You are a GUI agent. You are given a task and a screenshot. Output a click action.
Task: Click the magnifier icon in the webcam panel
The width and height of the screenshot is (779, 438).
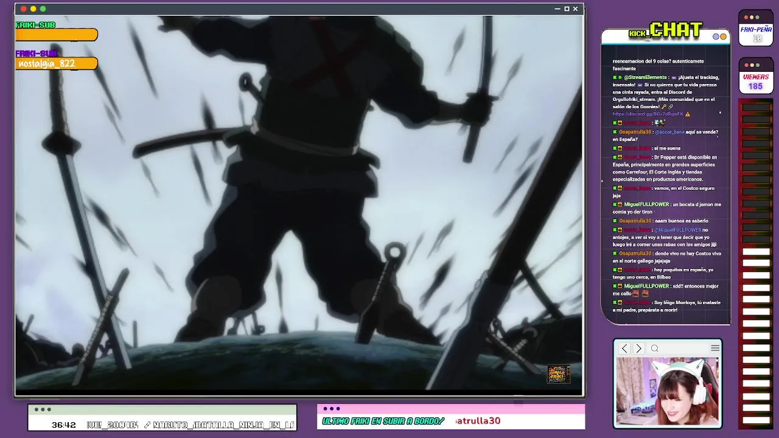655,349
